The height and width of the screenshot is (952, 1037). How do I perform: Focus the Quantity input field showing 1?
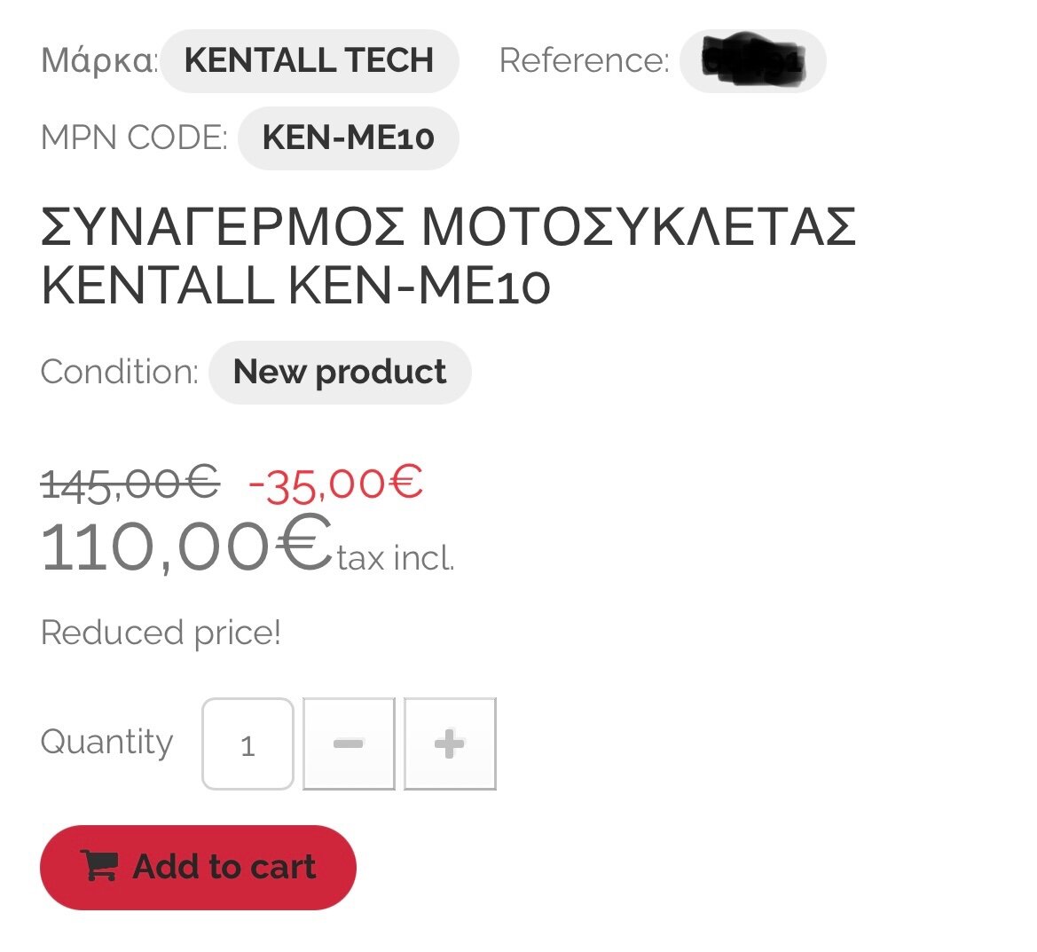coord(247,744)
